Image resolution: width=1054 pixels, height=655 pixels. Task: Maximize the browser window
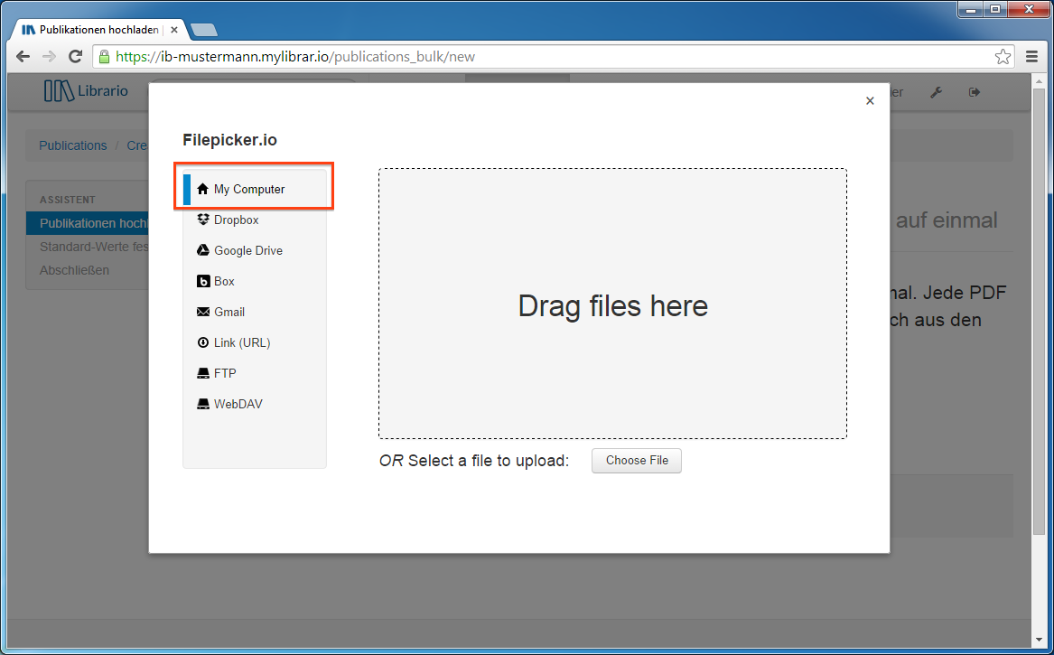[x=995, y=9]
